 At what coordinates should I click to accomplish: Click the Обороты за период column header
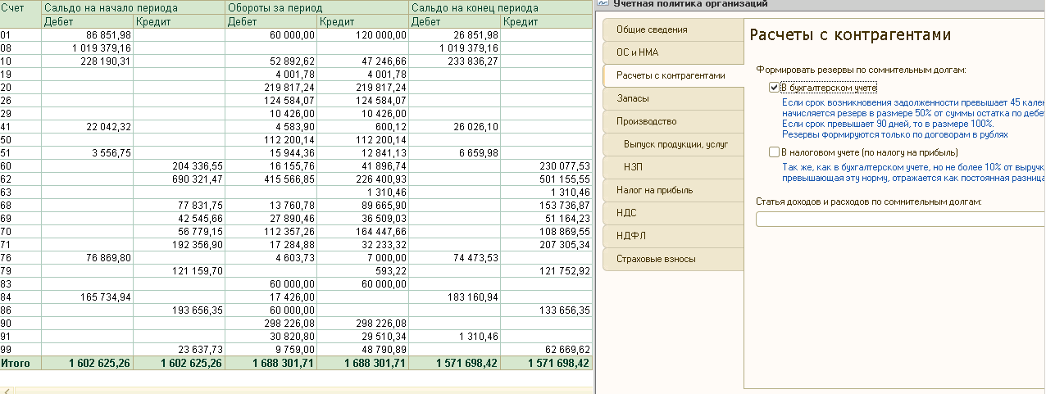[x=316, y=7]
